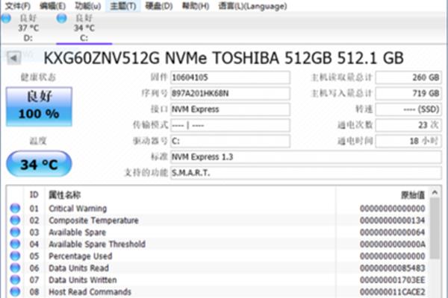
Task: Select the Composite Temperature attribute row
Action: coord(217,221)
